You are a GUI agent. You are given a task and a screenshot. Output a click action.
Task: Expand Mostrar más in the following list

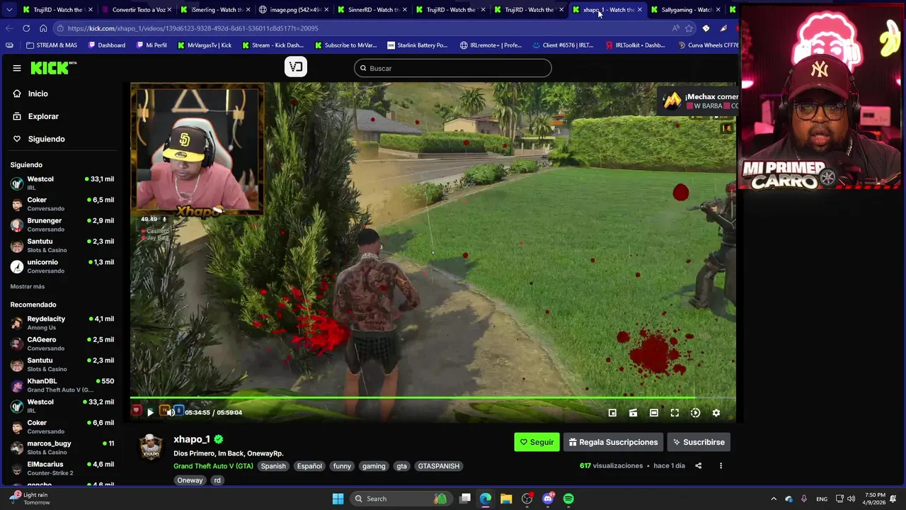pos(28,287)
